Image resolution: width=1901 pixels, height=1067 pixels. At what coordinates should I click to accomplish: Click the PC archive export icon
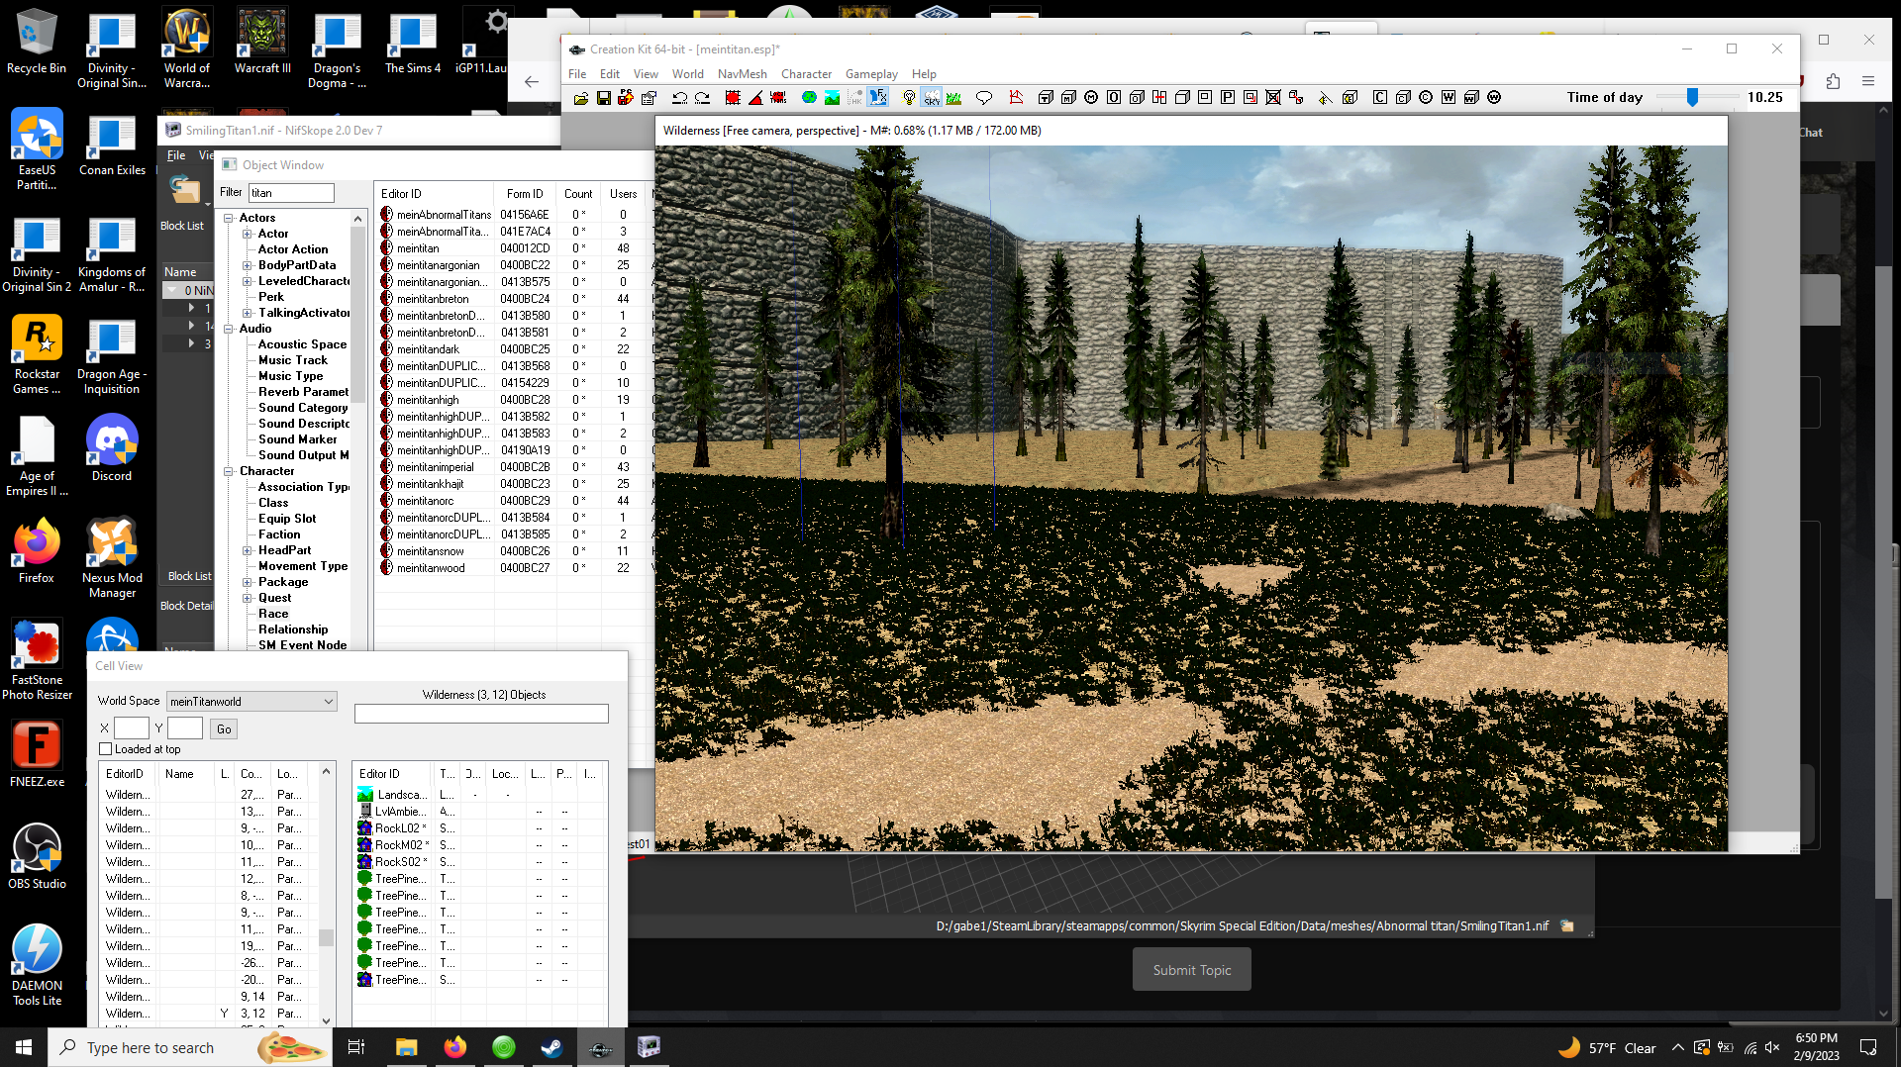click(x=626, y=98)
